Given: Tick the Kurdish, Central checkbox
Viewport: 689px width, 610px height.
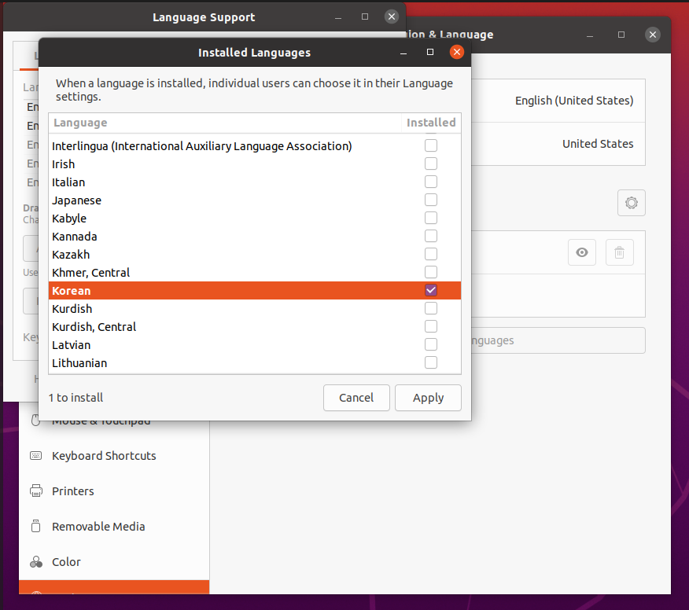Looking at the screenshot, I should click(x=431, y=326).
